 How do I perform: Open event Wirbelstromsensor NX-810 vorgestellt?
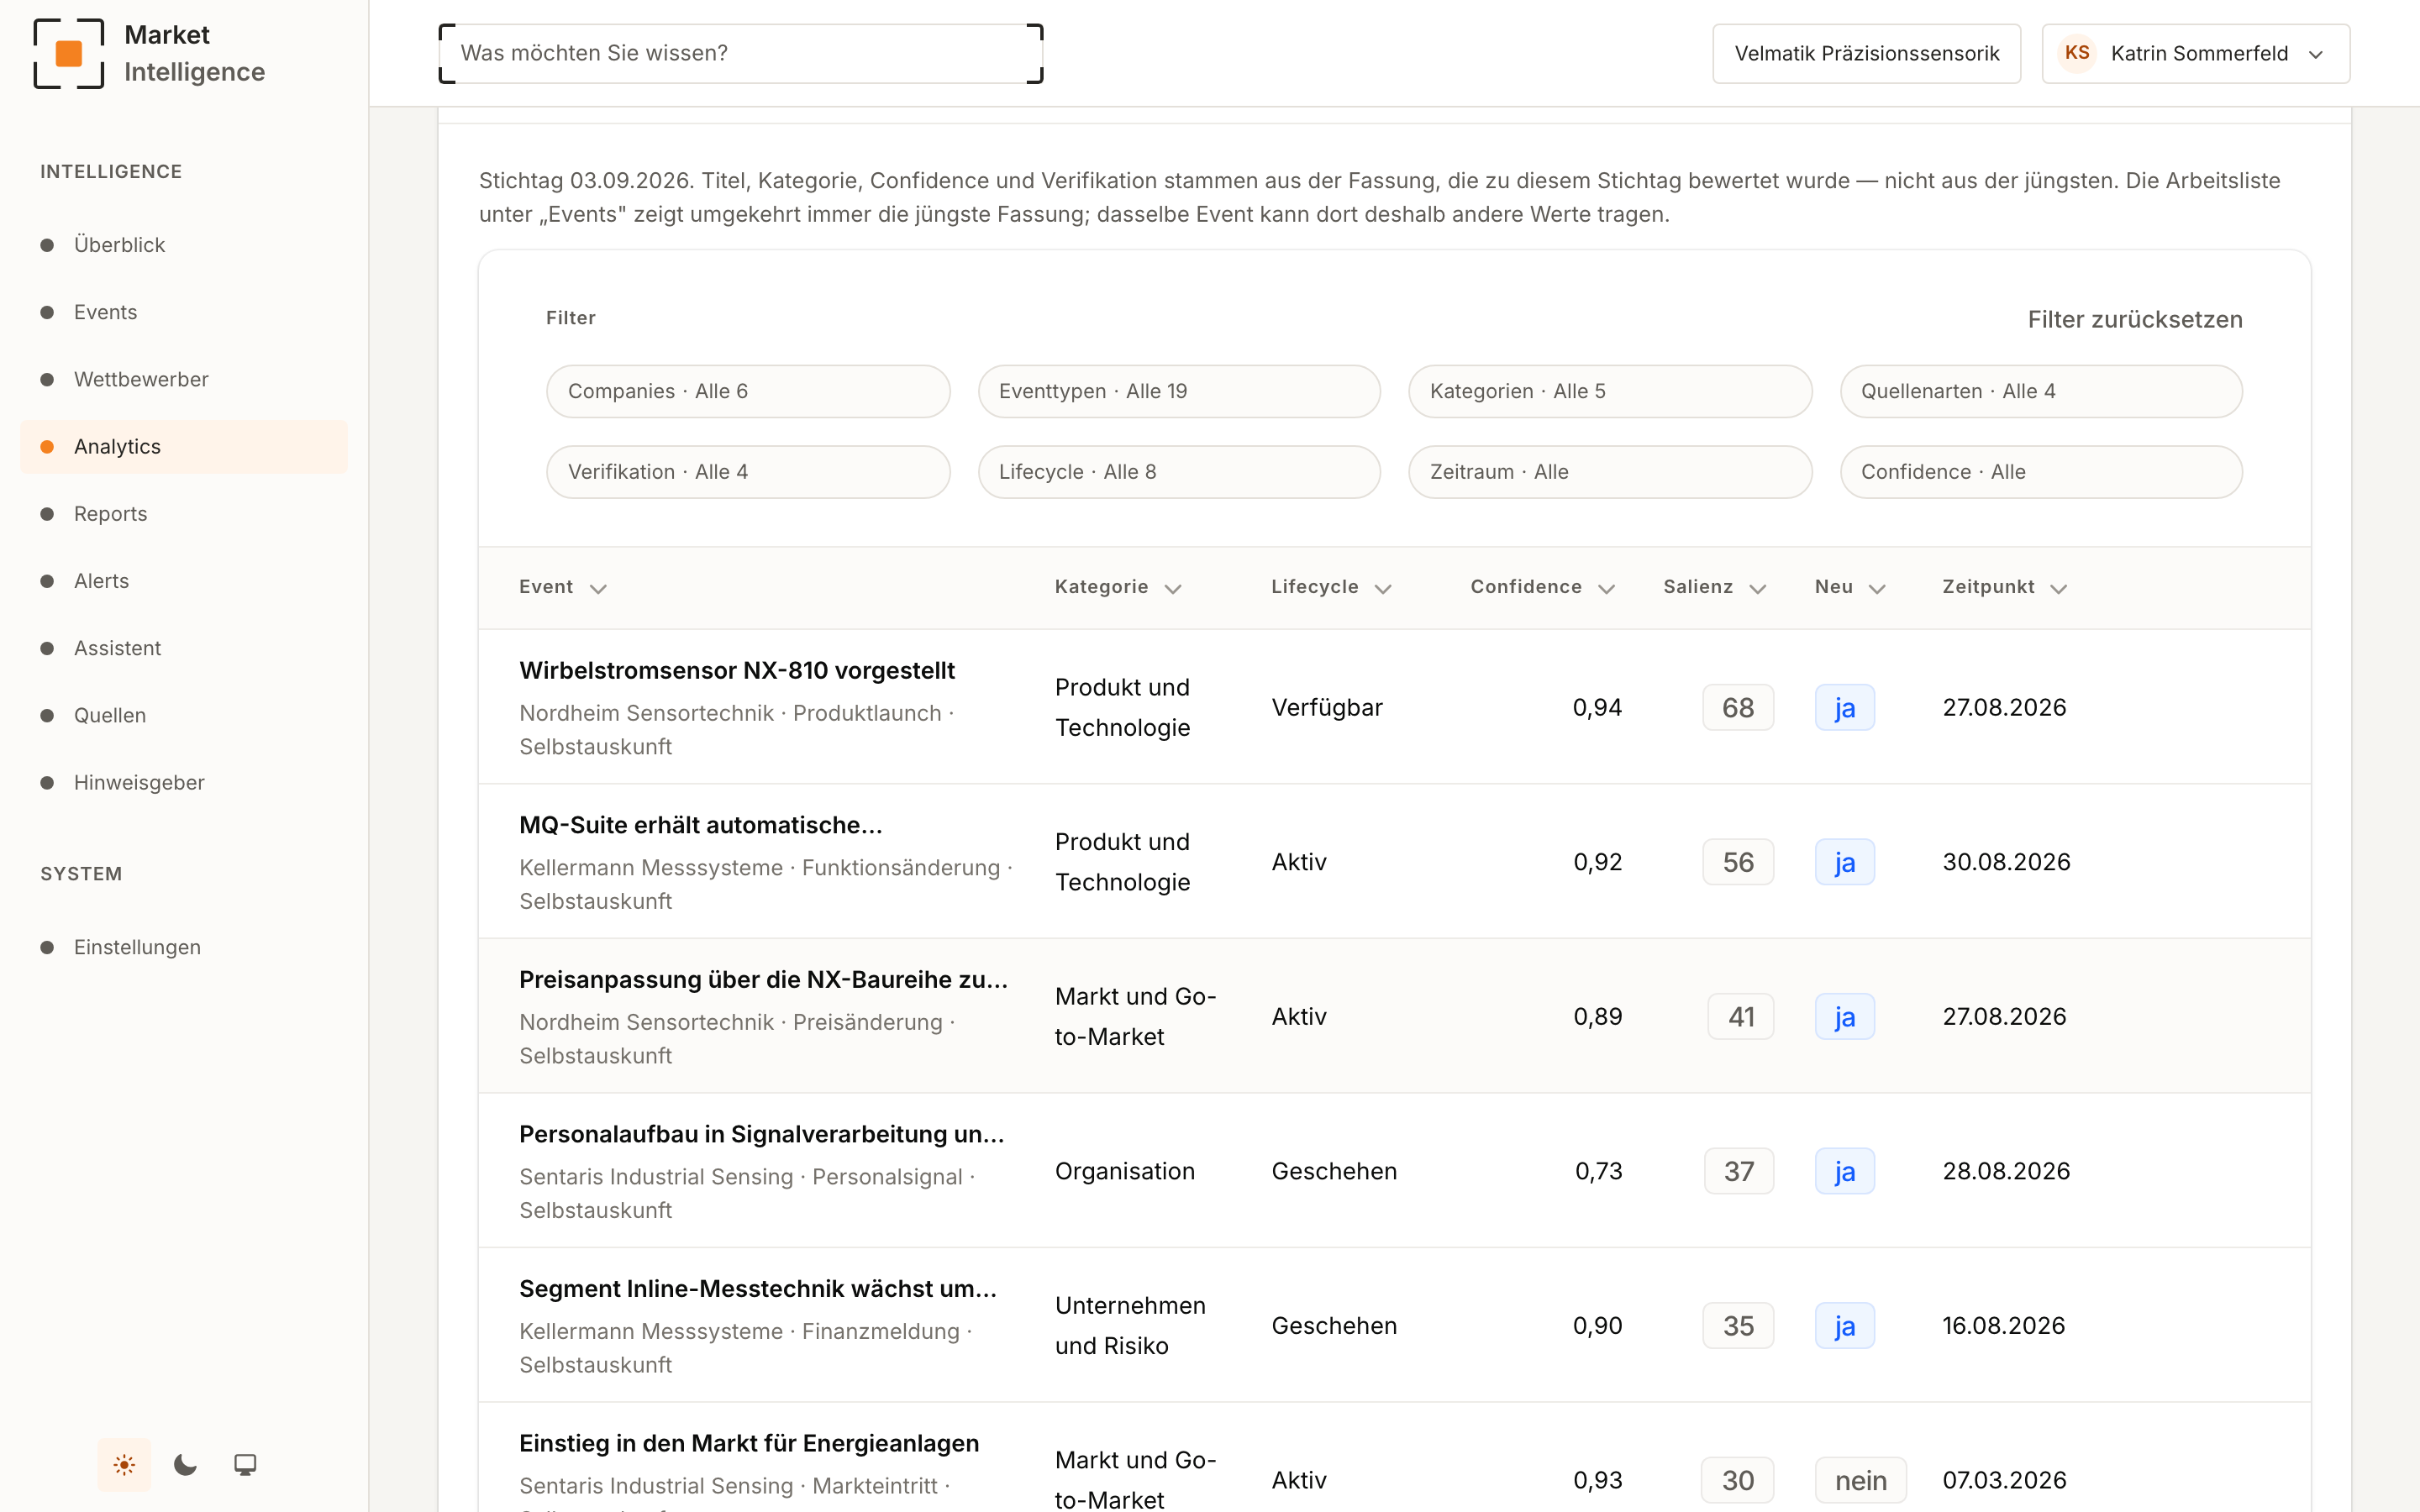(x=737, y=671)
